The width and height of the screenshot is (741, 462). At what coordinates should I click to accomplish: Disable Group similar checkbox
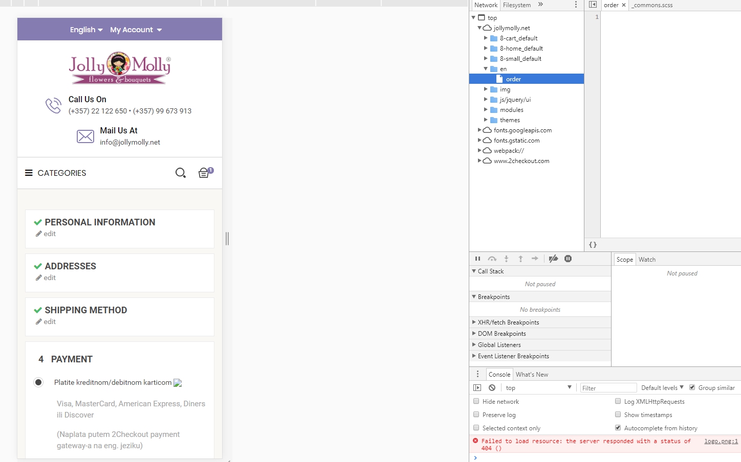[x=692, y=387]
